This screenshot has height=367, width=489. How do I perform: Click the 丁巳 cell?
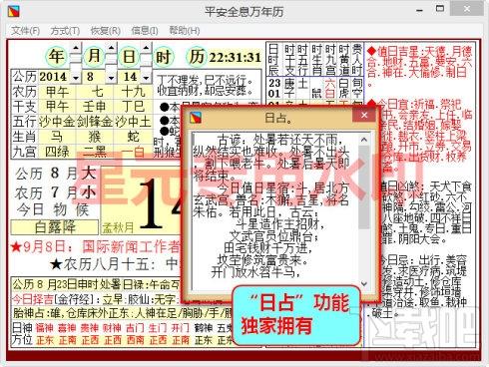click(x=133, y=107)
